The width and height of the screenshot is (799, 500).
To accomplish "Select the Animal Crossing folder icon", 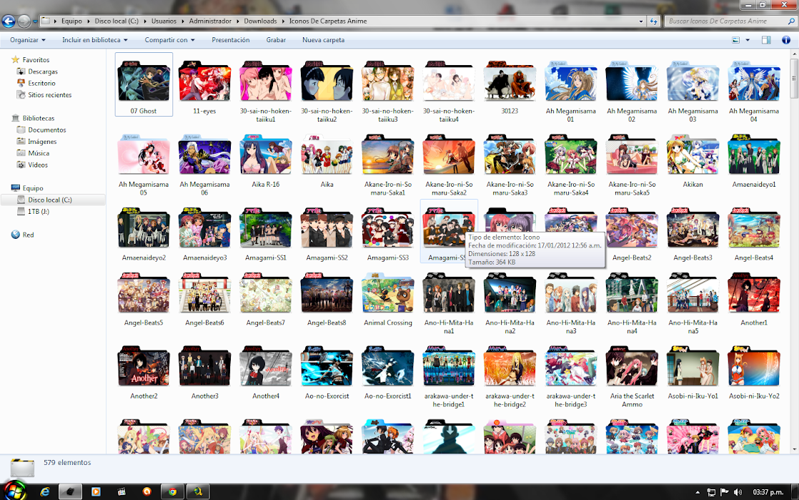I will pos(387,295).
